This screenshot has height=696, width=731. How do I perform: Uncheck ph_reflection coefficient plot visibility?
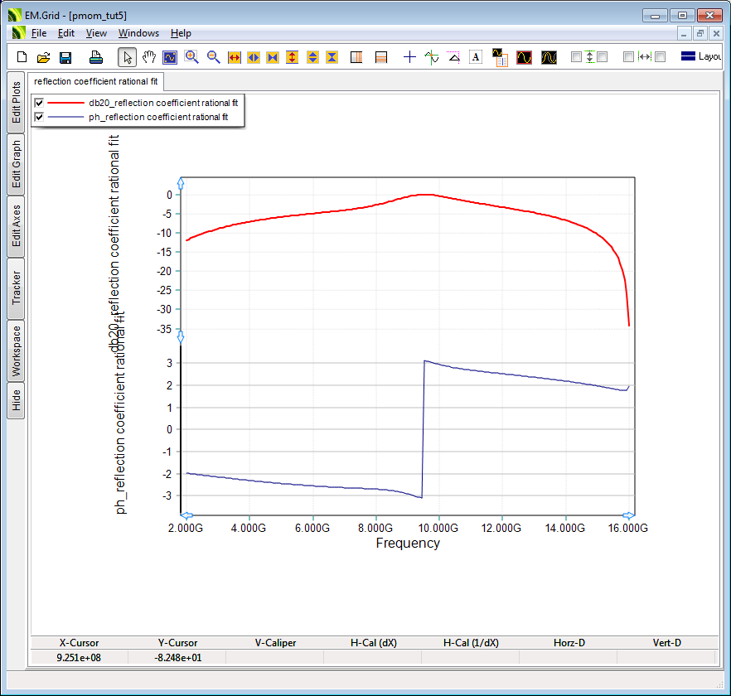click(x=39, y=118)
